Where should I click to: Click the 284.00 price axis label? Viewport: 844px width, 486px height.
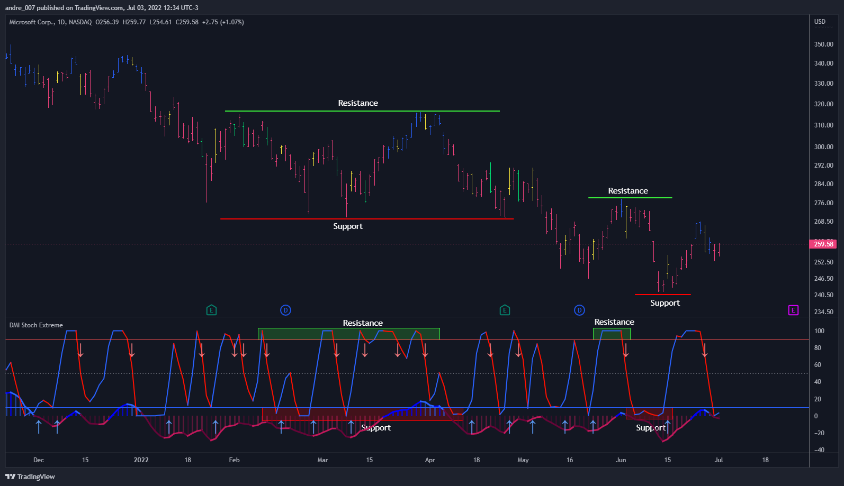[824, 184]
